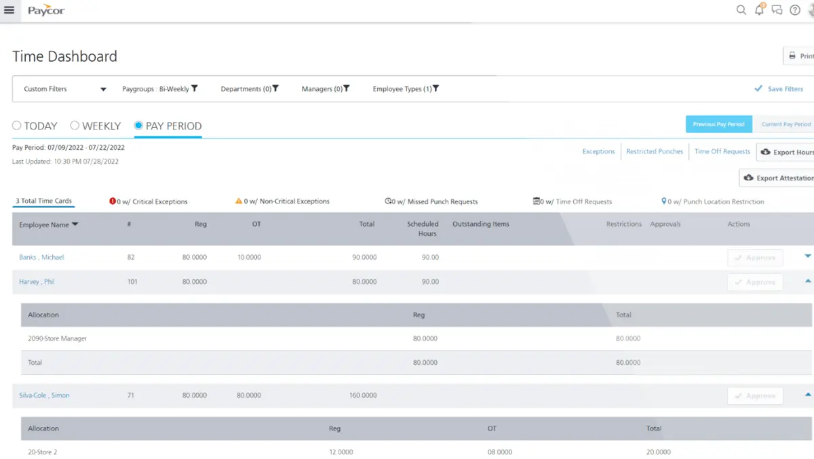Click the Scheduled Hours column header

click(423, 228)
